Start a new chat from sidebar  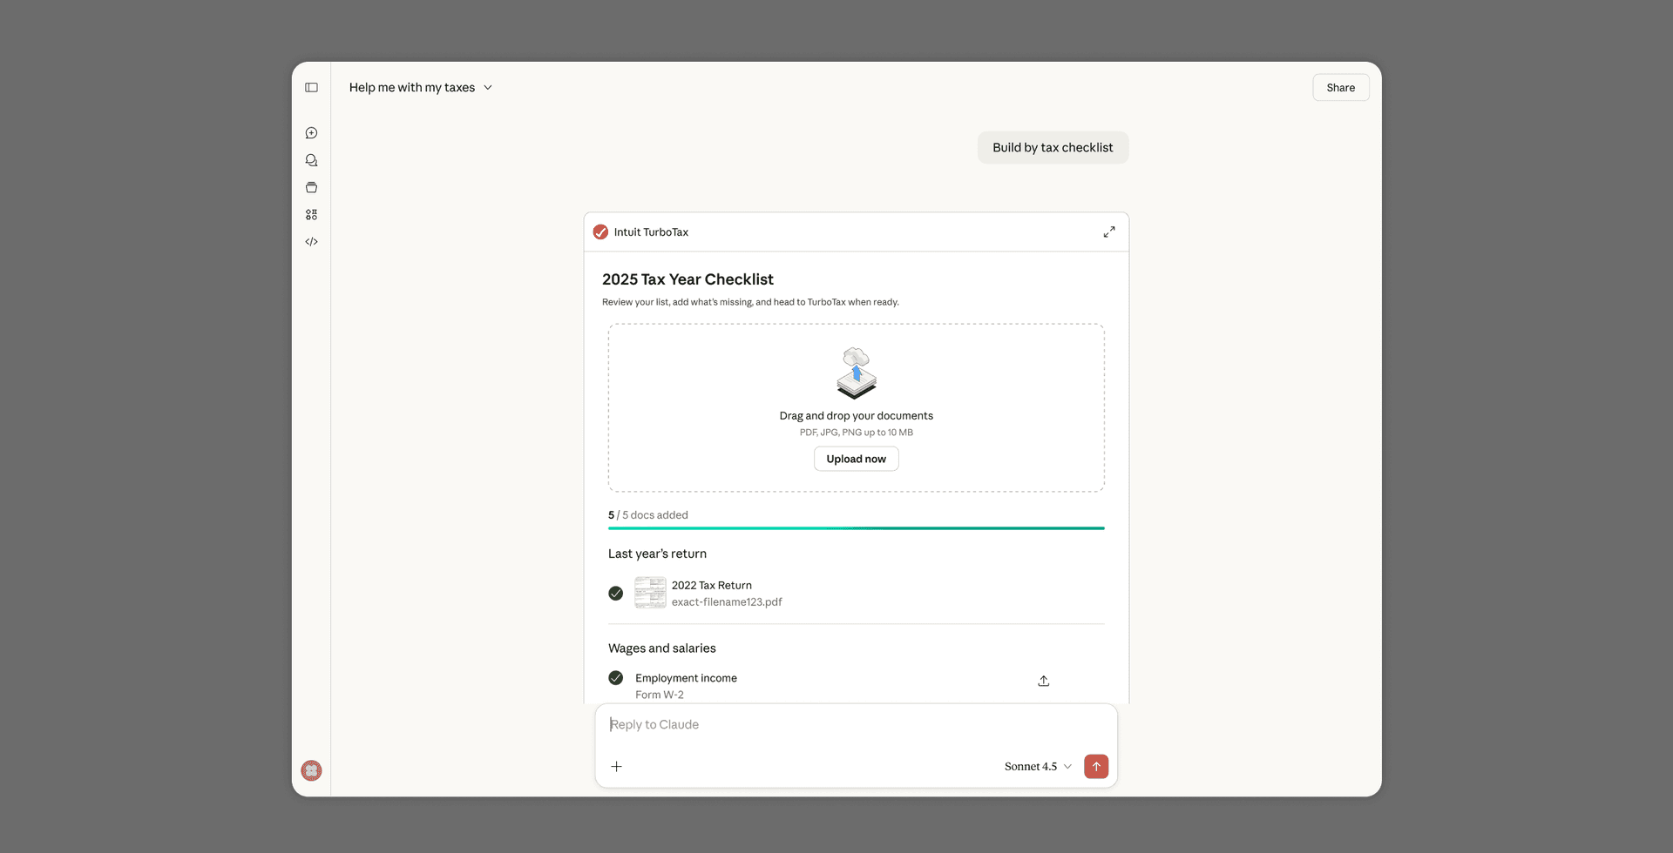(311, 133)
